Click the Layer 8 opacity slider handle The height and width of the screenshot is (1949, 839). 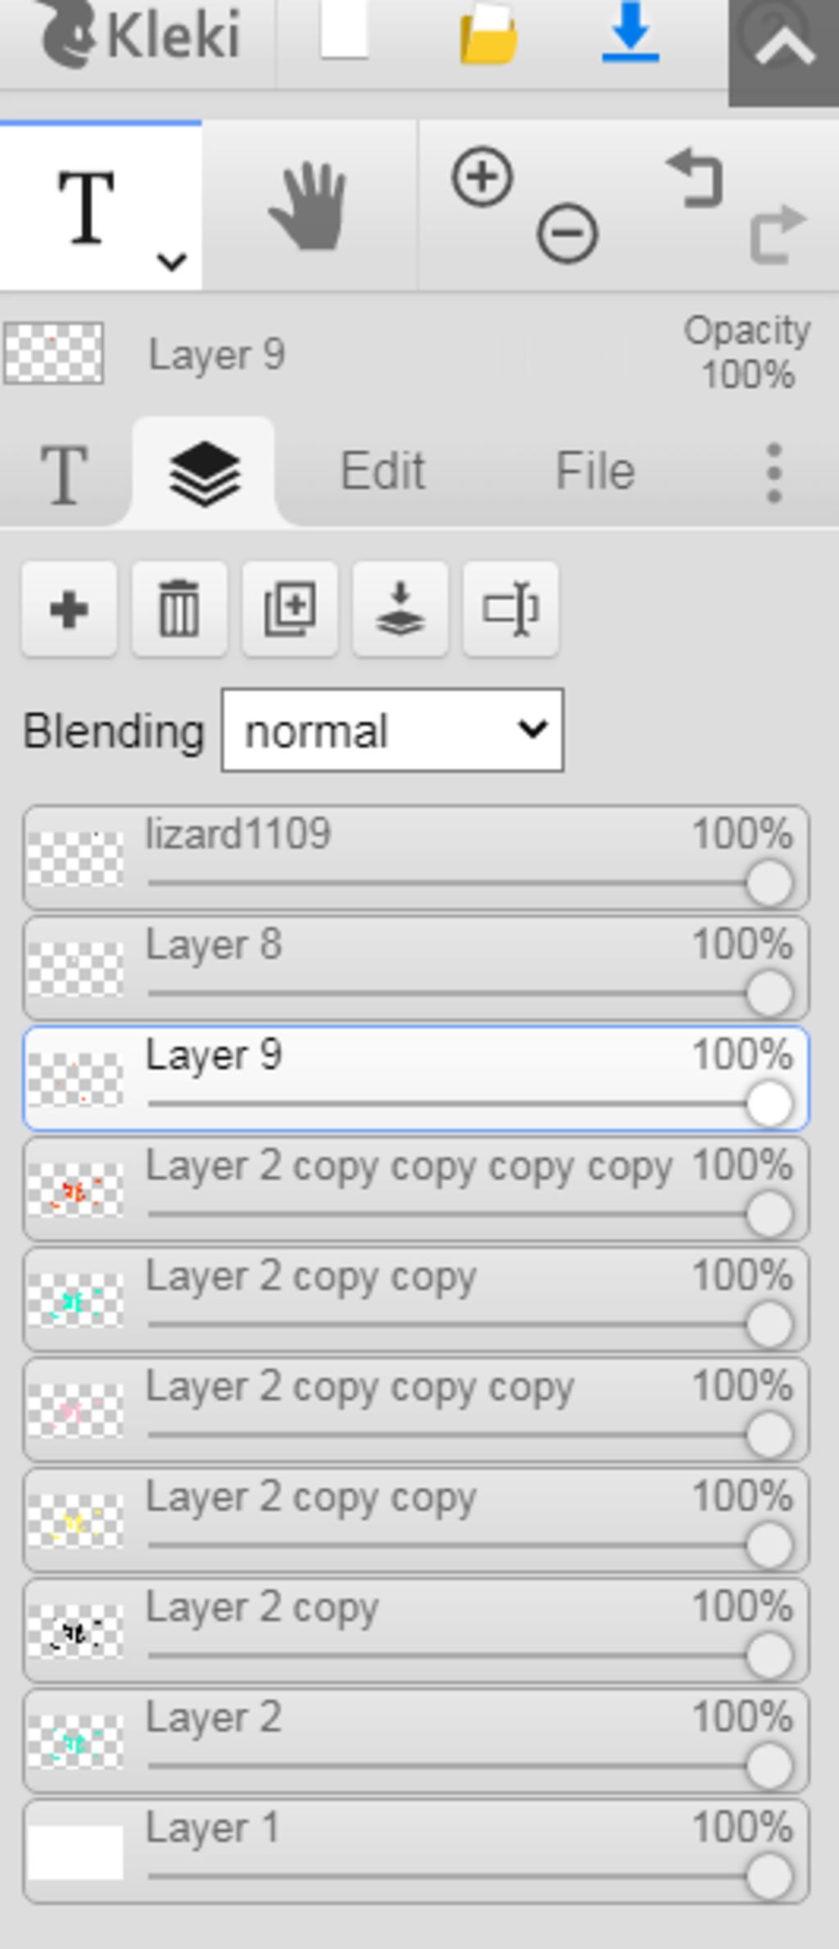click(769, 993)
